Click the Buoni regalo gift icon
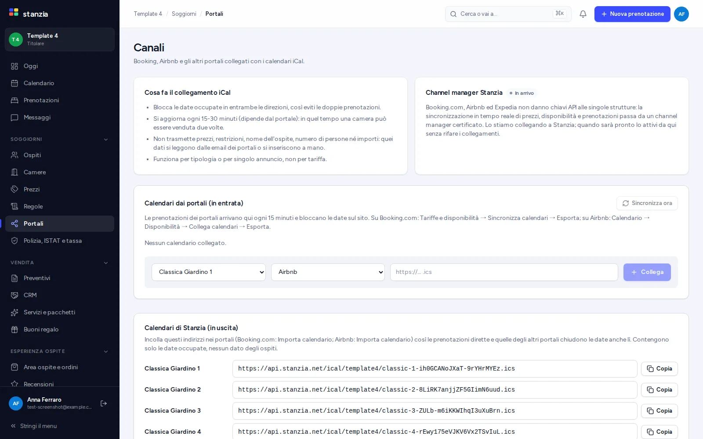703x439 pixels. (14, 330)
